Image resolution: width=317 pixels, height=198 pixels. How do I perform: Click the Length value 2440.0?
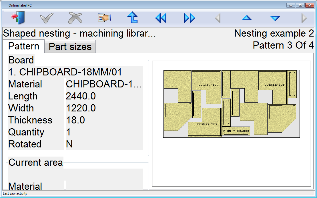[81, 96]
